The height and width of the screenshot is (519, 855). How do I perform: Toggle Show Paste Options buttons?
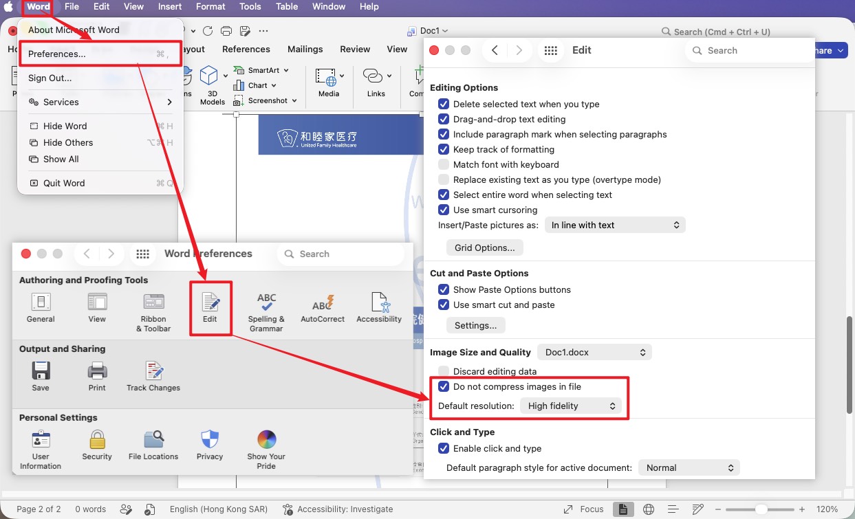click(x=444, y=290)
